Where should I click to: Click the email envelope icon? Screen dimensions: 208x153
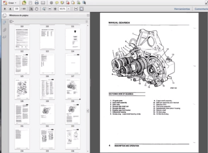coord(43,3)
